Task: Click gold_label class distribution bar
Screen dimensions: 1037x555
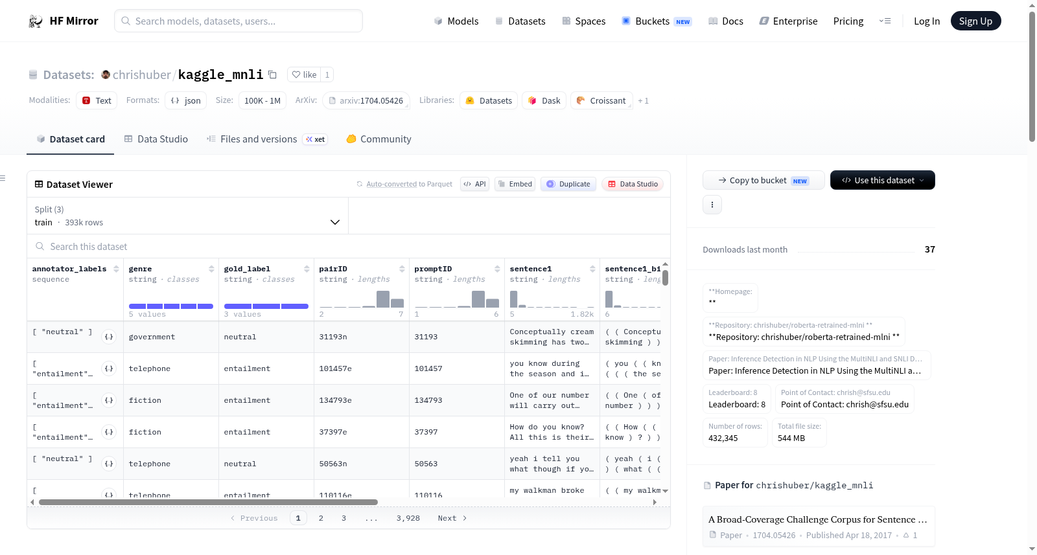Action: click(x=266, y=306)
